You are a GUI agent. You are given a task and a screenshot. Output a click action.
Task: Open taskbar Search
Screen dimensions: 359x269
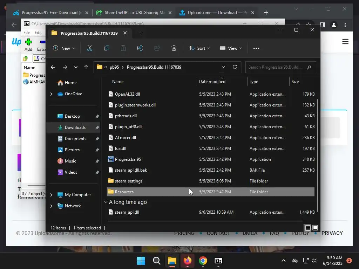[x=157, y=261]
